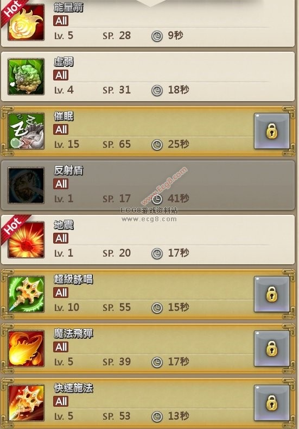Select the 魔法飛彈 fireball skill icon
Viewport: 299px width, 429px height.
tap(26, 349)
